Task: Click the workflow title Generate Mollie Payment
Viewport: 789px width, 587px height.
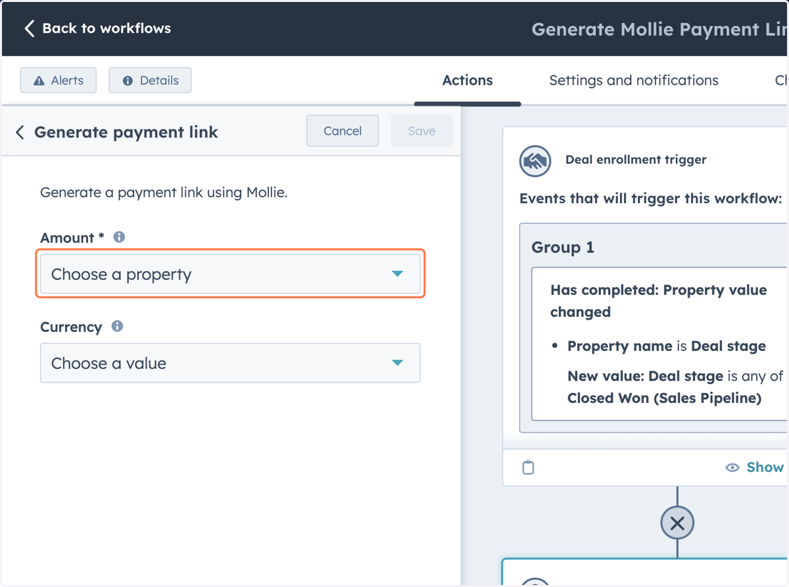Action: click(659, 29)
